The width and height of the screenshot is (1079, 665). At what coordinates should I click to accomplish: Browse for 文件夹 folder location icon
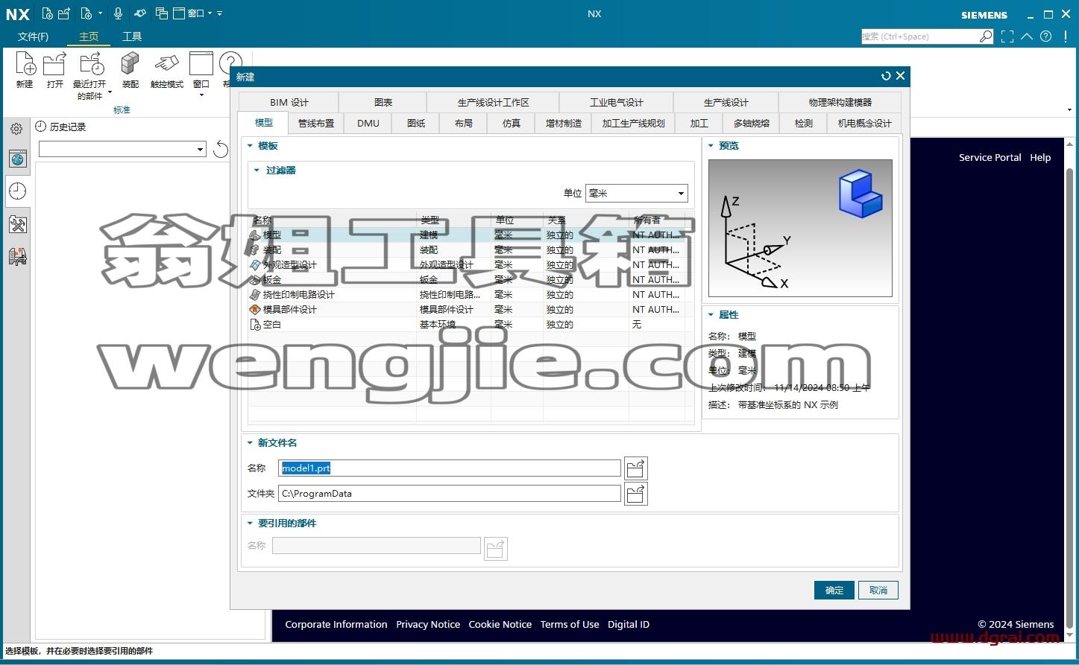coord(635,494)
